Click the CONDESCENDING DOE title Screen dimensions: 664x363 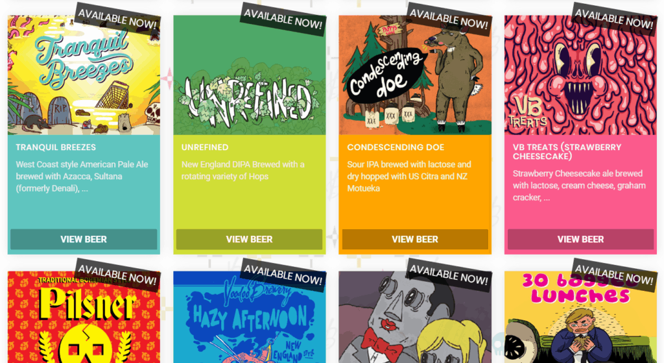pyautogui.click(x=396, y=147)
